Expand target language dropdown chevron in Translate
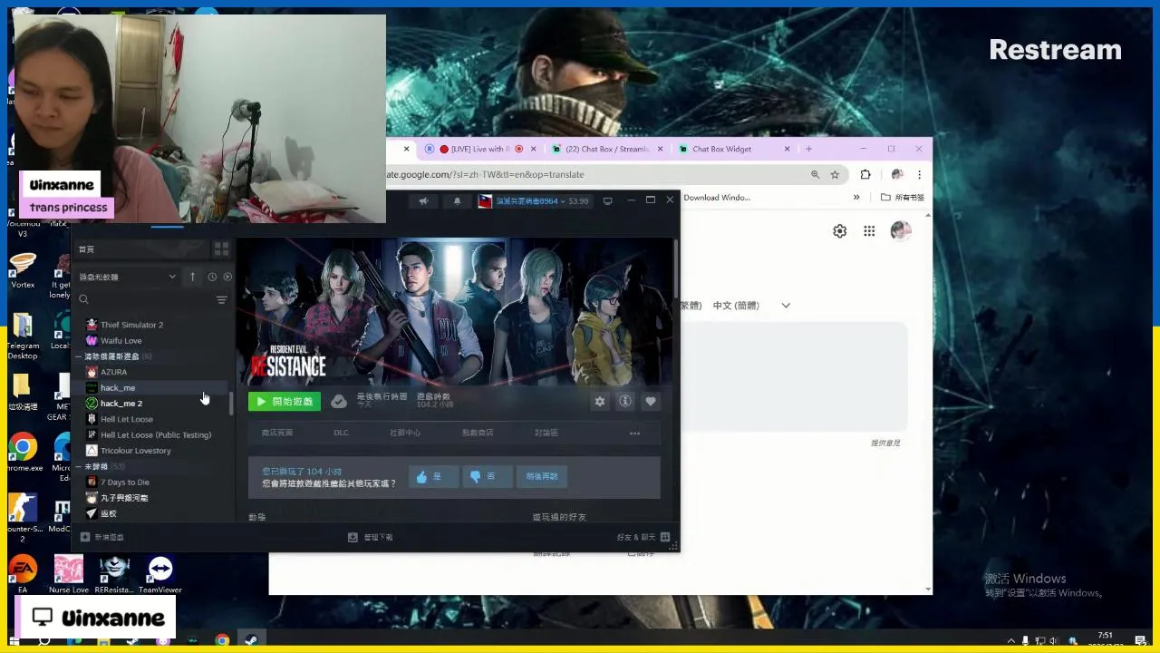Screen dimensions: 1160x653 click(x=786, y=306)
